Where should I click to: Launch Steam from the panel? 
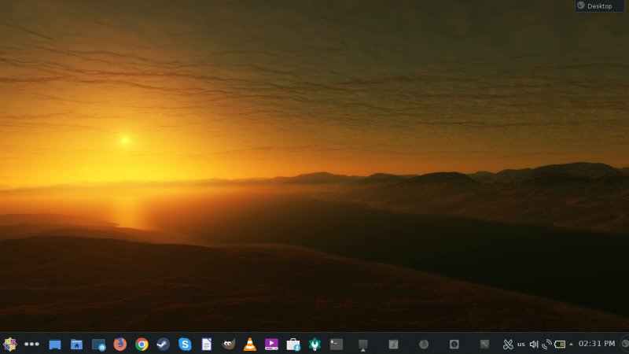point(164,345)
